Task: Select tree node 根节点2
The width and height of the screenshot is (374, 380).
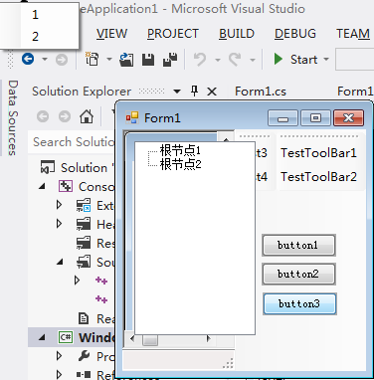Action: [x=180, y=164]
